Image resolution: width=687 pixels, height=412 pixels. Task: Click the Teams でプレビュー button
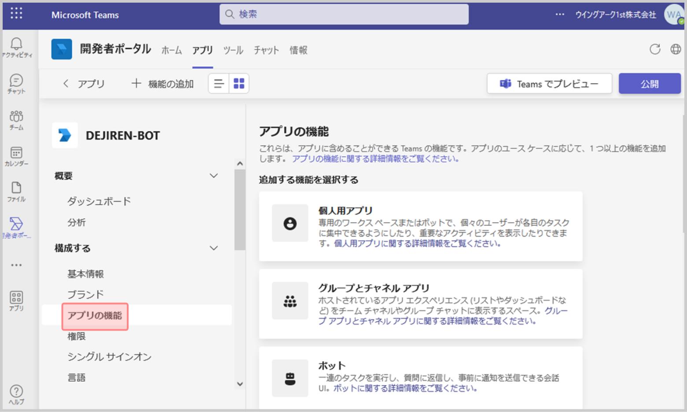click(x=549, y=84)
